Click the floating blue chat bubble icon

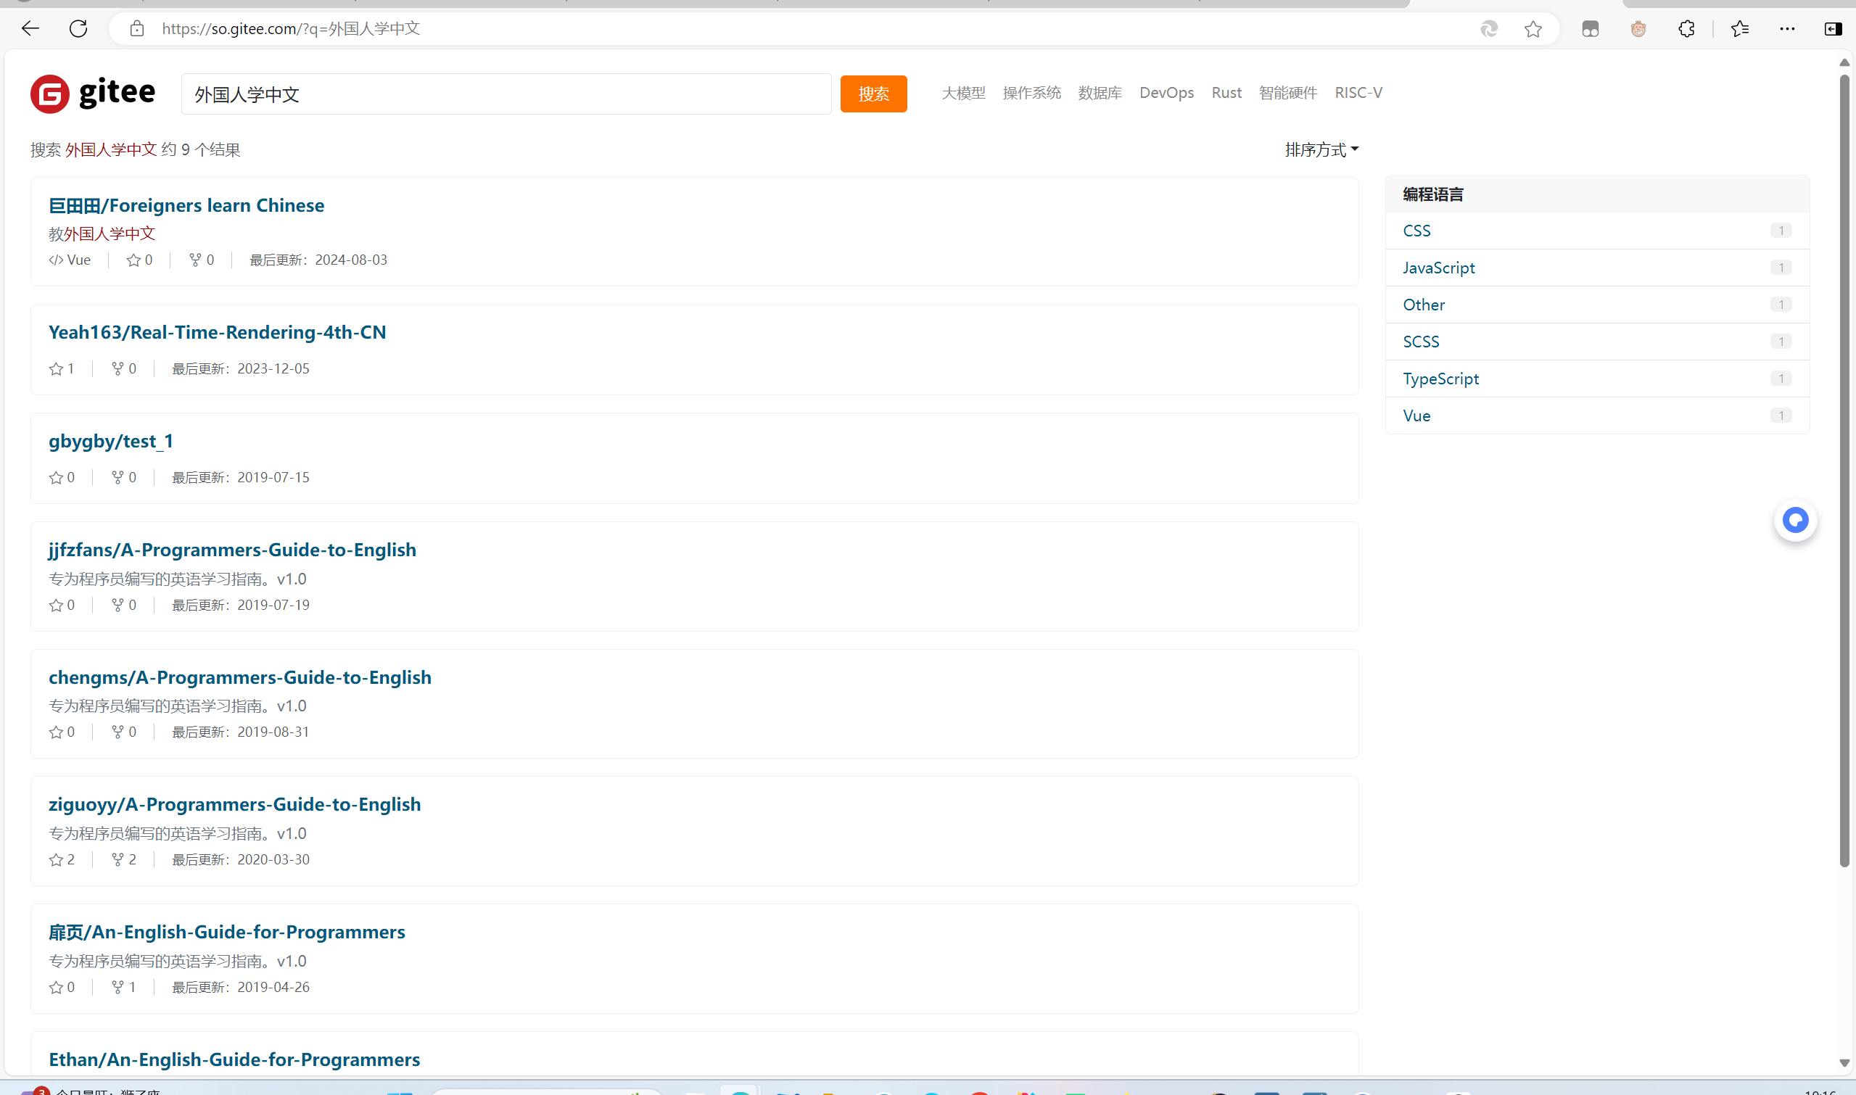(1795, 520)
